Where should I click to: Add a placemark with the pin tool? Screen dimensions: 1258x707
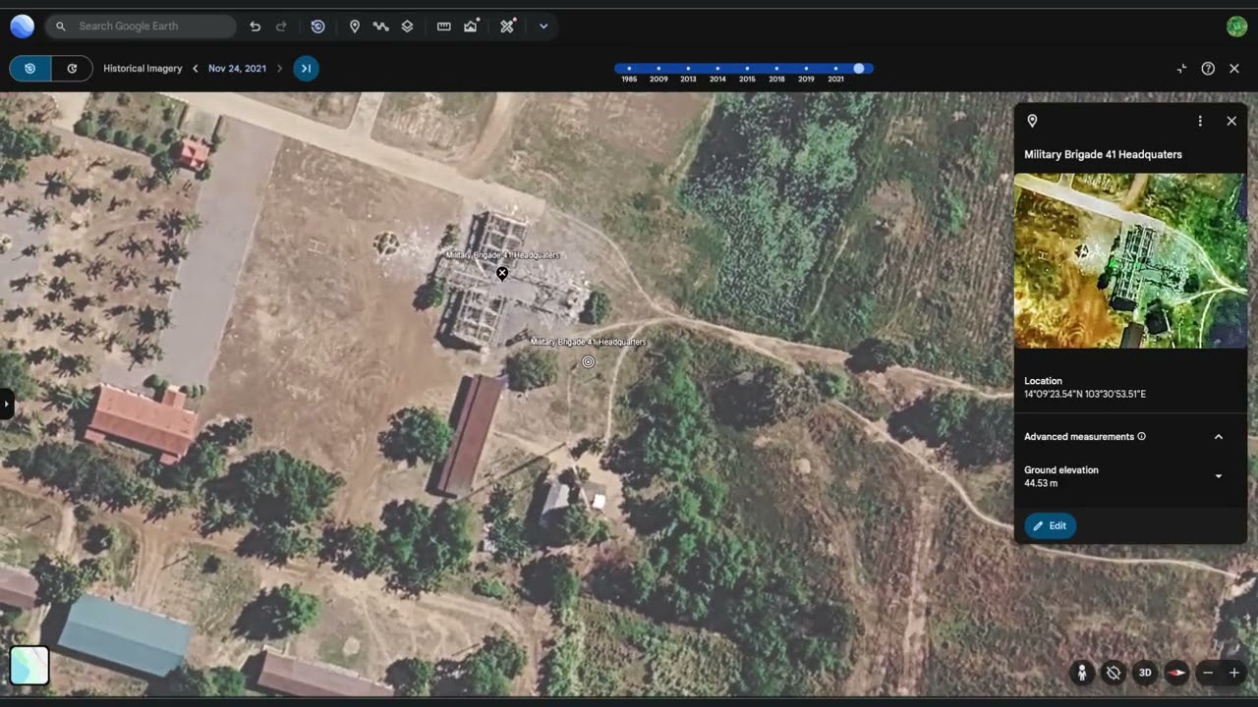click(355, 27)
